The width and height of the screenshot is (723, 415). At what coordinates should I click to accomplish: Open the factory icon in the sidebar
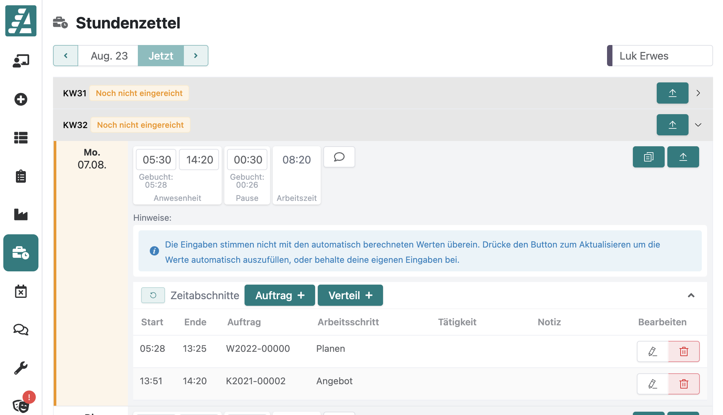[x=21, y=214]
